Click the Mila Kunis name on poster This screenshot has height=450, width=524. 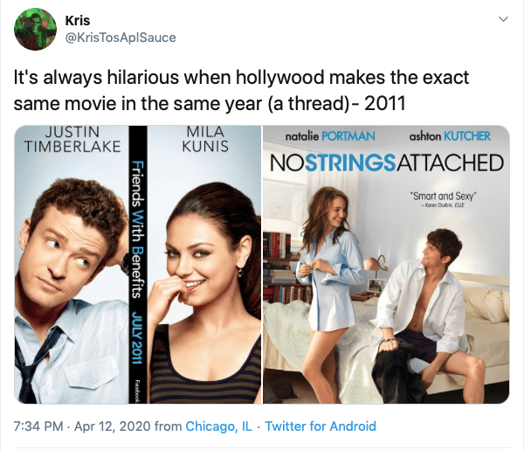[205, 138]
